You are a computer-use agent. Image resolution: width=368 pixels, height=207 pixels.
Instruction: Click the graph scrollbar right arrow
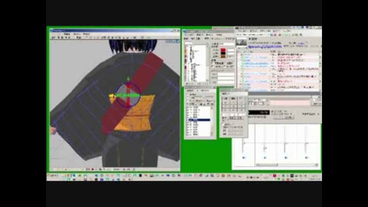[x=317, y=165]
